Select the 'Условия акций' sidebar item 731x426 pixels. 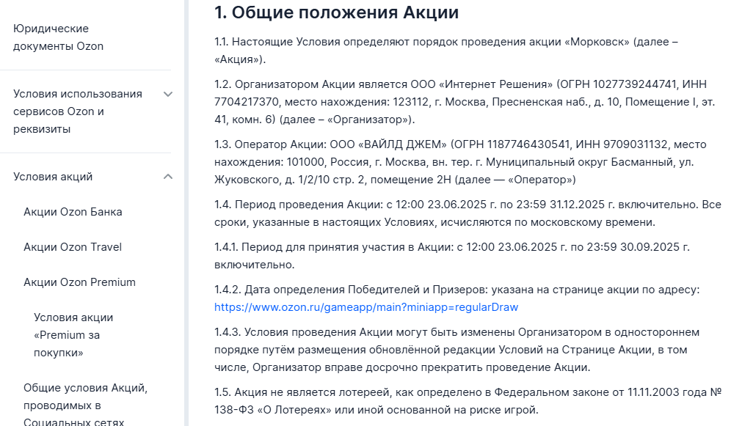53,177
